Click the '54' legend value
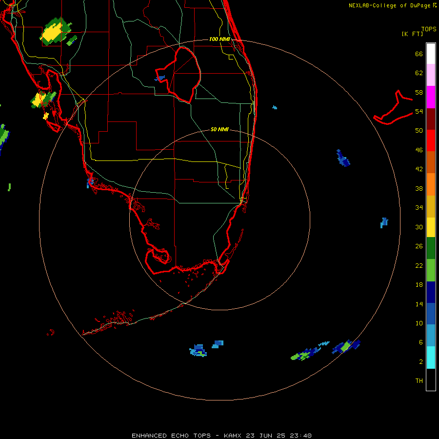 pyautogui.click(x=419, y=111)
